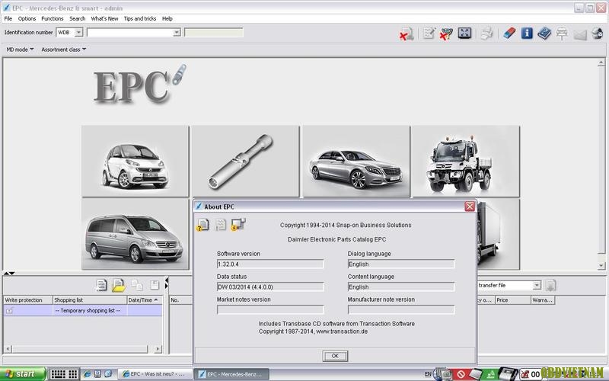Click the save shopping list floppy icon
The height and width of the screenshot is (381, 609).
click(x=155, y=285)
